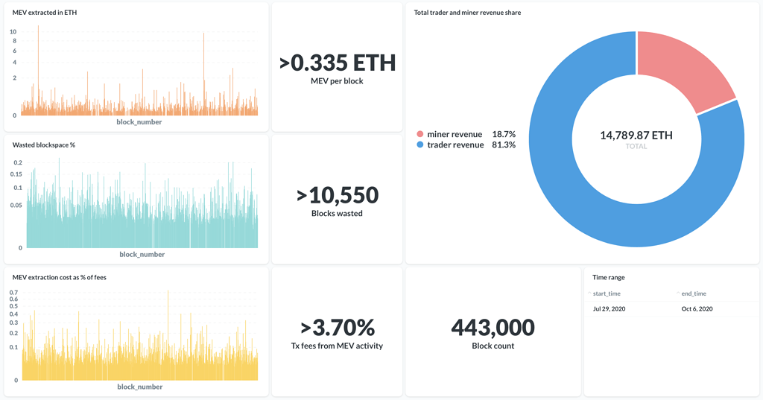
Task: Click the 443,000 block count number
Action: pos(493,328)
